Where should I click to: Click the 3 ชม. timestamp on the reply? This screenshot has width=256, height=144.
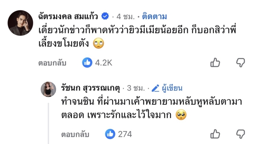(x=136, y=88)
